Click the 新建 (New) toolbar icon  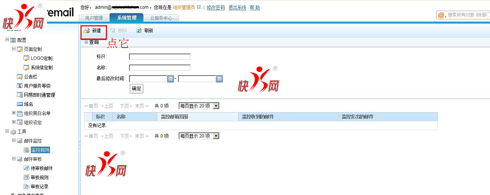click(87, 31)
